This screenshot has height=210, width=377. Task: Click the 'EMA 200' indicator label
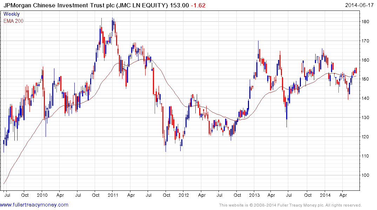[13, 21]
